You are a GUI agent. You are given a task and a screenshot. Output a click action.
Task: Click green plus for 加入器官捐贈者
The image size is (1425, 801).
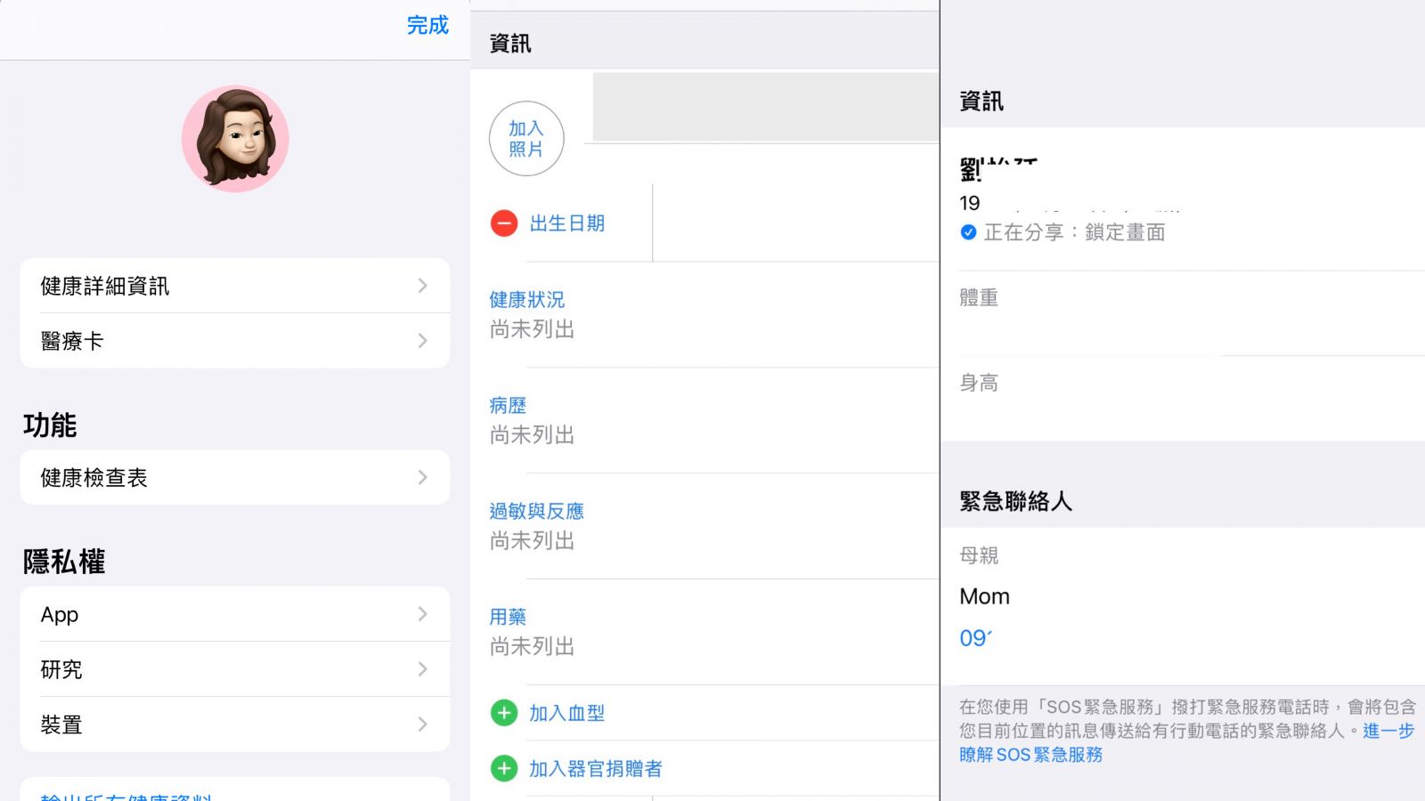coord(504,768)
